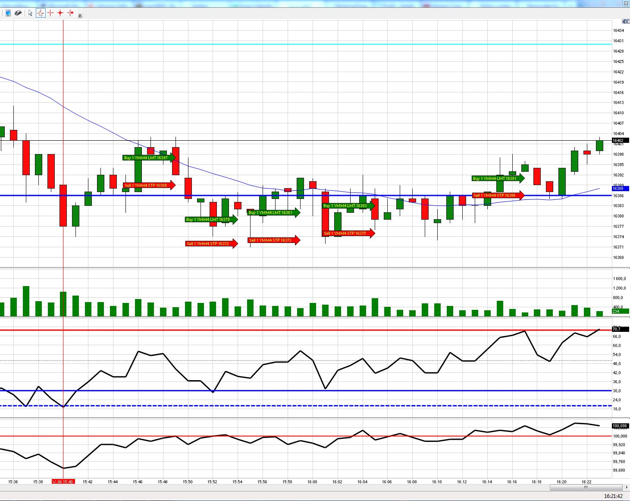Click the 70,7 oscillator value label
This screenshot has width=630, height=501.
coord(621,329)
